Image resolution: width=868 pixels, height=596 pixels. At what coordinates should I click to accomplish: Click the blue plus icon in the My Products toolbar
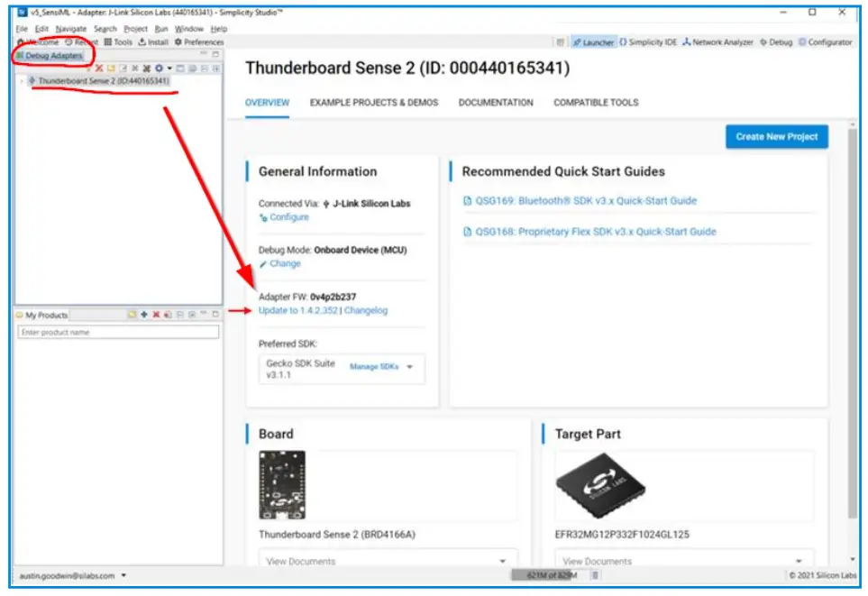click(x=144, y=315)
